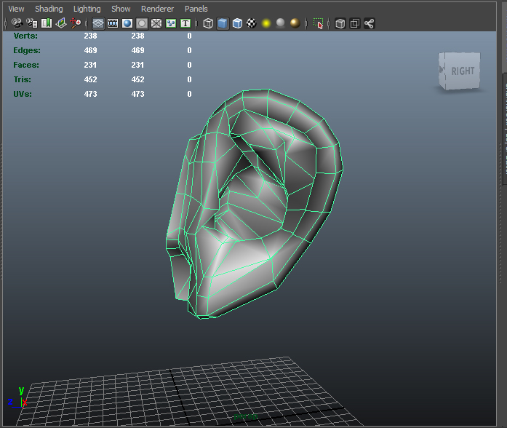
Task: Switch to wireframe display cube icon
Action: point(208,23)
